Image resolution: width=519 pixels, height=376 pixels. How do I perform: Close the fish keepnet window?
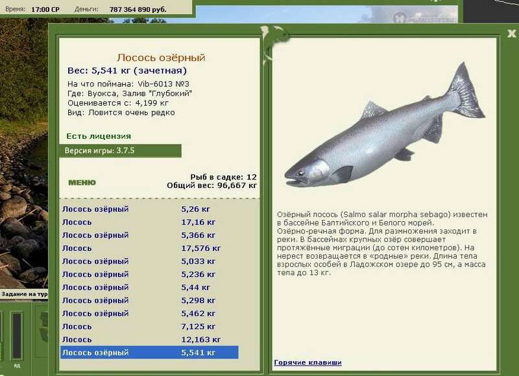click(x=512, y=33)
